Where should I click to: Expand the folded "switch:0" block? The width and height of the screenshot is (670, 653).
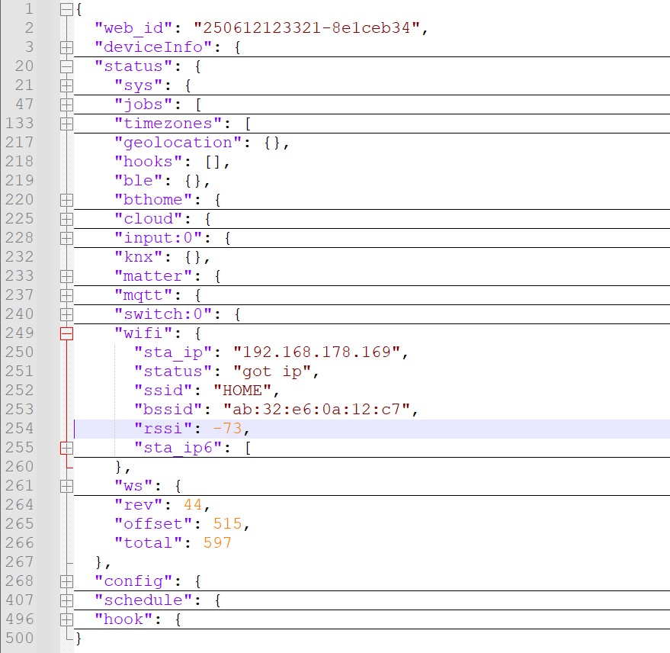coord(66,315)
